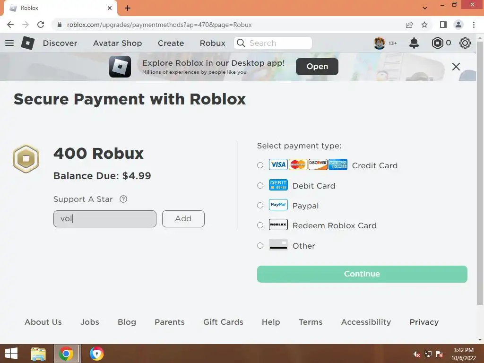Click Open in the desktop app banner
This screenshot has width=484, height=363.
(x=317, y=66)
